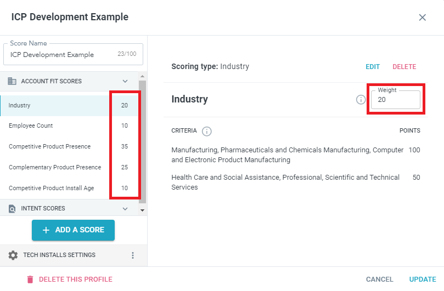Click the Add a Score button
Screen dimensions: 444x291
(x=73, y=230)
